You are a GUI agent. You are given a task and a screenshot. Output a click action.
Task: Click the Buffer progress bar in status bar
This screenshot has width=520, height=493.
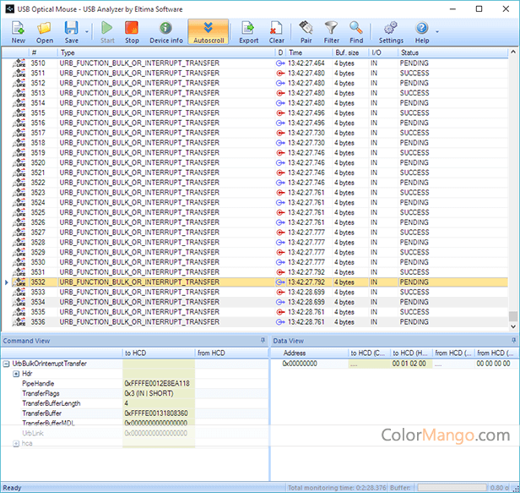[x=452, y=487]
